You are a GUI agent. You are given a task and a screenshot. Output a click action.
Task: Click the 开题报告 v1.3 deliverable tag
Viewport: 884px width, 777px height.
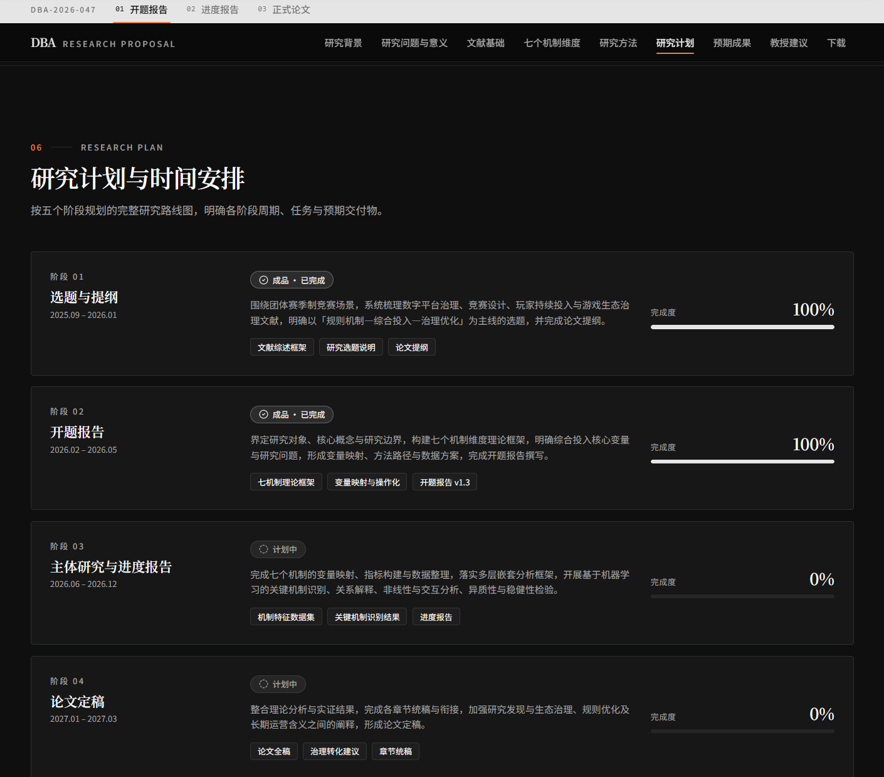coord(445,482)
